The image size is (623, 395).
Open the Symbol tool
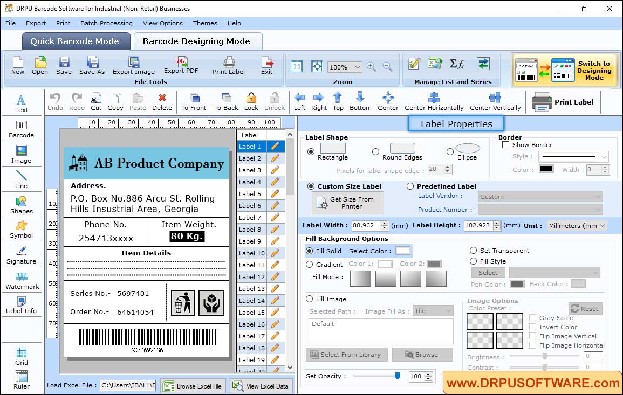pyautogui.click(x=22, y=230)
